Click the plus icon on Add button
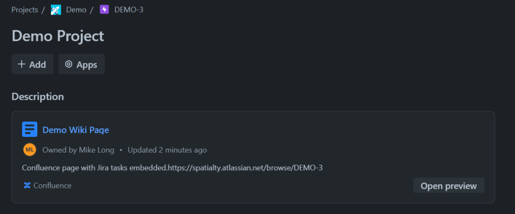The height and width of the screenshot is (214, 515). click(x=22, y=64)
